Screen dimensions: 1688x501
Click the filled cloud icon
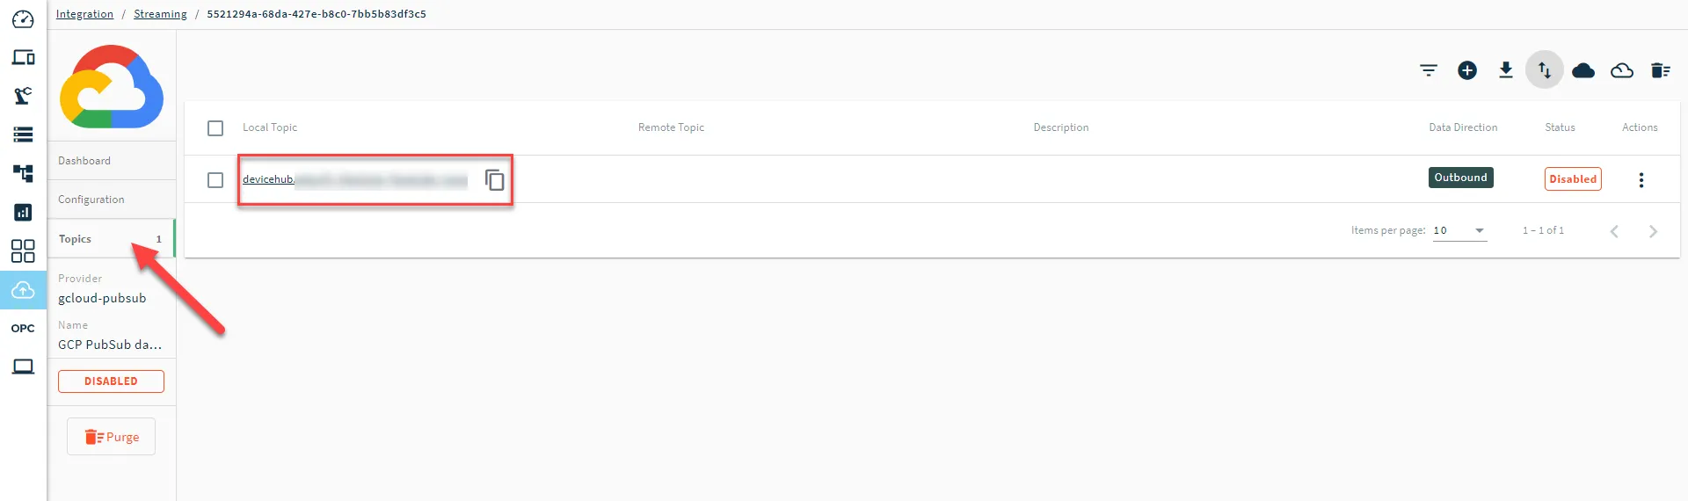[x=1583, y=70]
